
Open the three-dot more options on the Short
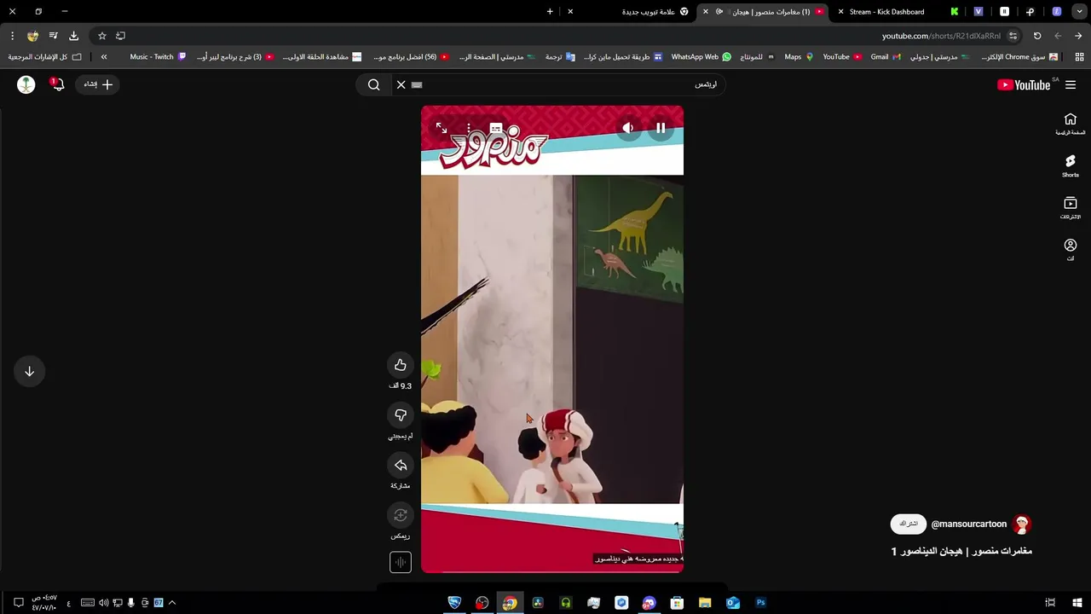pyautogui.click(x=469, y=128)
